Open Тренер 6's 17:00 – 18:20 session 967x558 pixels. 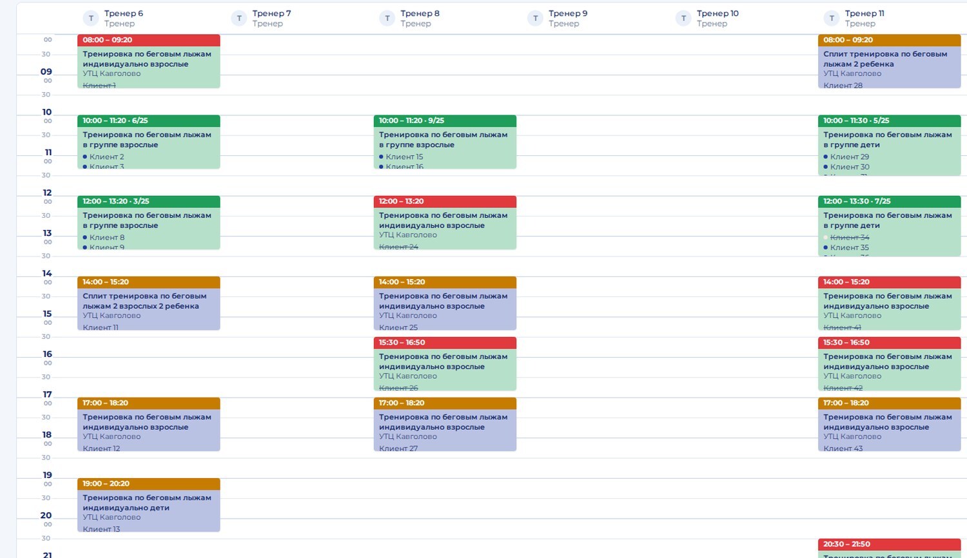(x=149, y=425)
